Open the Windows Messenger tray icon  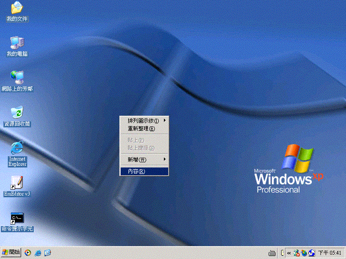tap(296, 253)
